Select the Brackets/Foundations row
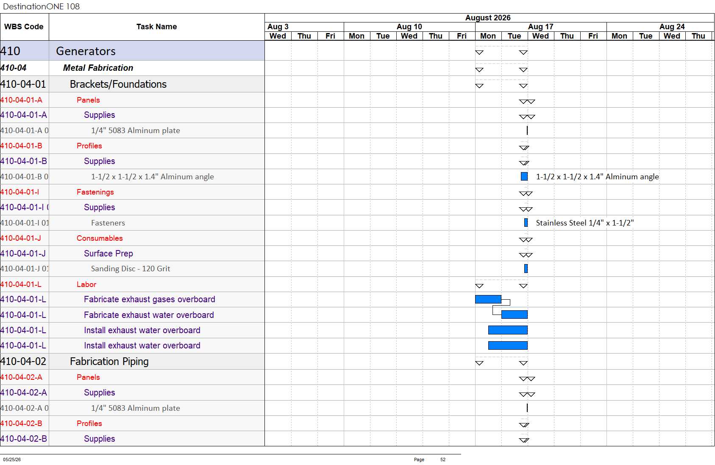The image size is (715, 465). click(132, 84)
